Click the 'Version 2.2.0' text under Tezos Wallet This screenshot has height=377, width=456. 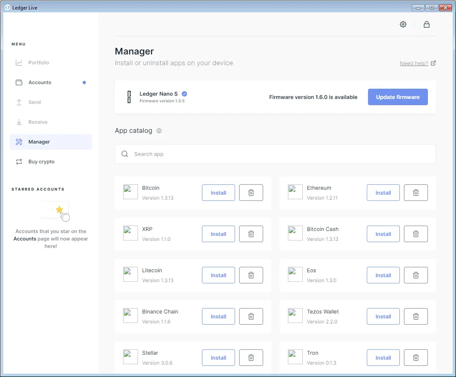coord(322,322)
